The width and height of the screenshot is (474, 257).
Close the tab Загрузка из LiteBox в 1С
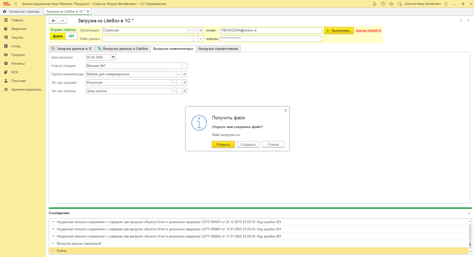(88, 12)
